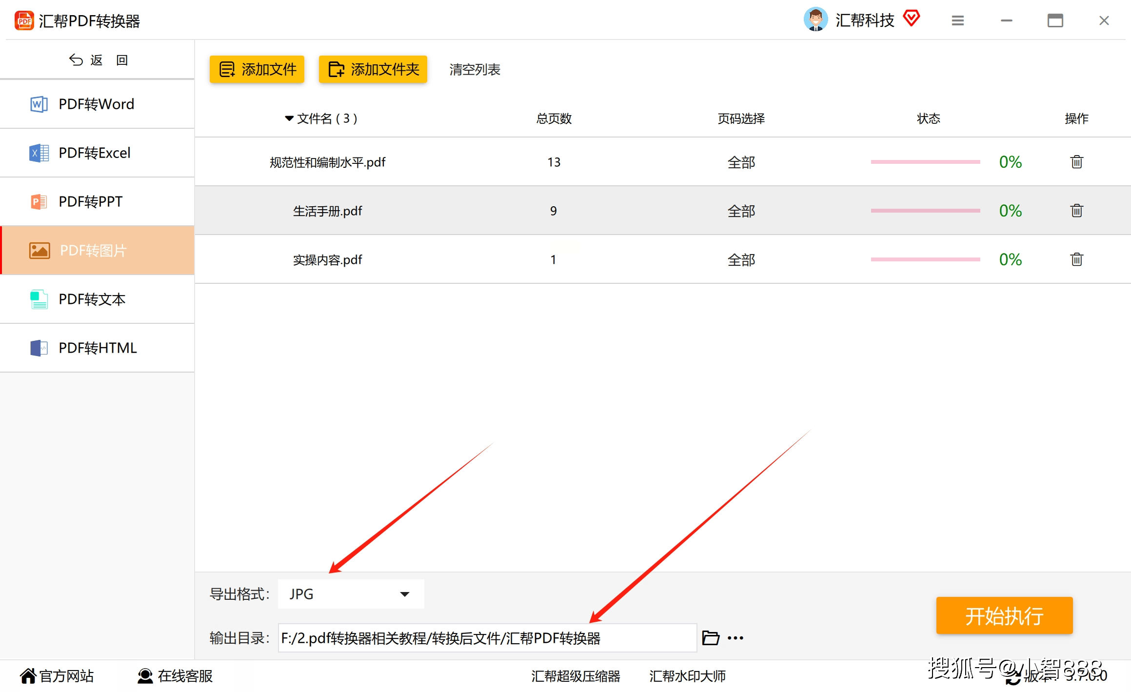This screenshot has width=1131, height=692.
Task: Minimize the application window
Action: click(x=1007, y=20)
